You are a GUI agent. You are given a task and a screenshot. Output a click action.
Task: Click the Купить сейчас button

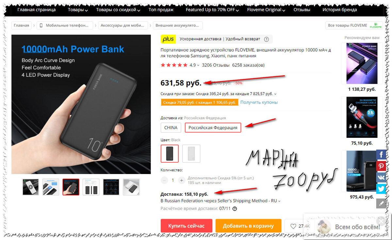click(x=187, y=226)
